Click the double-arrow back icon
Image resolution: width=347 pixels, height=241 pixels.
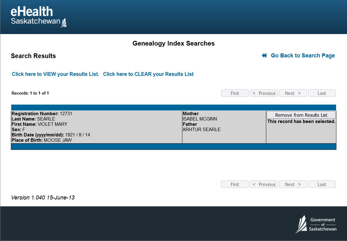[x=264, y=56]
